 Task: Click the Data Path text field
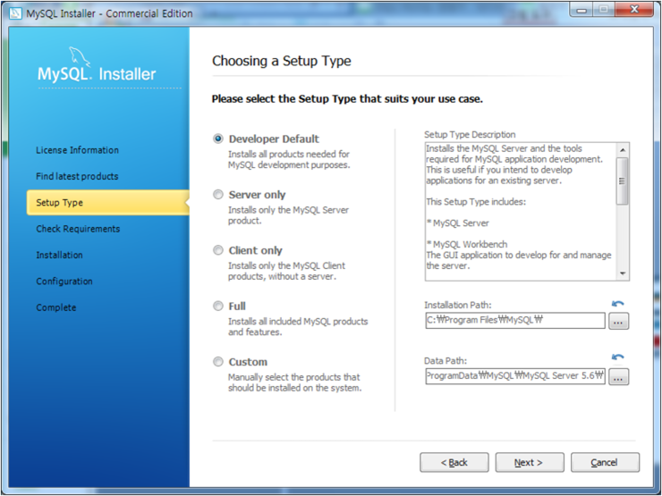point(515,375)
